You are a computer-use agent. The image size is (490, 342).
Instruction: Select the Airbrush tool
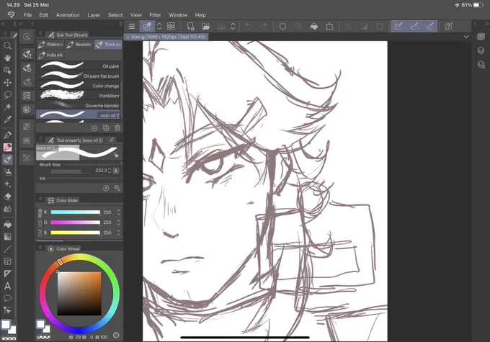click(x=7, y=172)
